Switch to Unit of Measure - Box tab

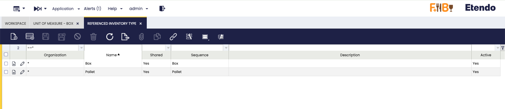pos(53,23)
